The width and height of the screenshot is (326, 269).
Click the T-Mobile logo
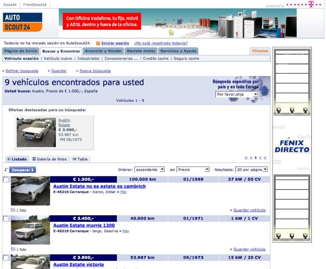pos(304,4)
